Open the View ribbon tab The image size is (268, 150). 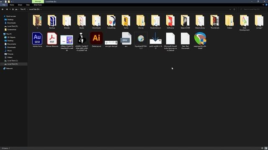28,5
